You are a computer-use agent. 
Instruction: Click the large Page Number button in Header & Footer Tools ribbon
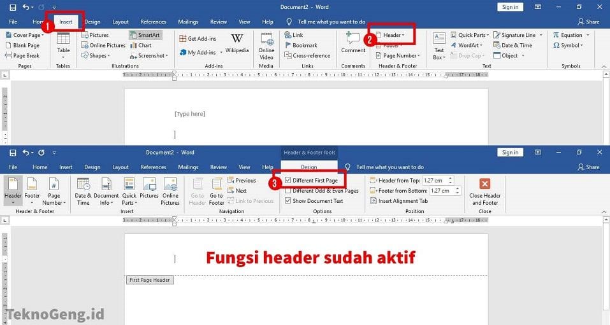[54, 191]
